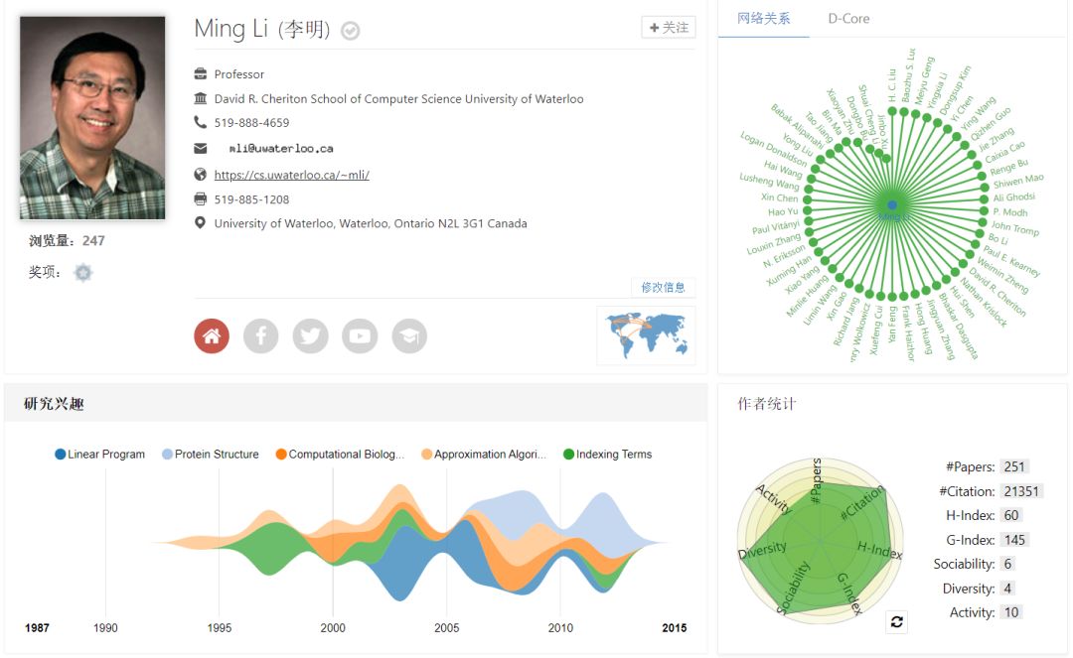Click the award badge icon beside 奖项
This screenshot has height=658, width=1073.
point(83,273)
